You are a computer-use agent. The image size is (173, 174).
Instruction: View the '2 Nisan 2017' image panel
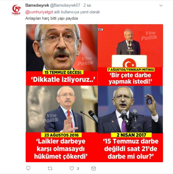[130, 124]
